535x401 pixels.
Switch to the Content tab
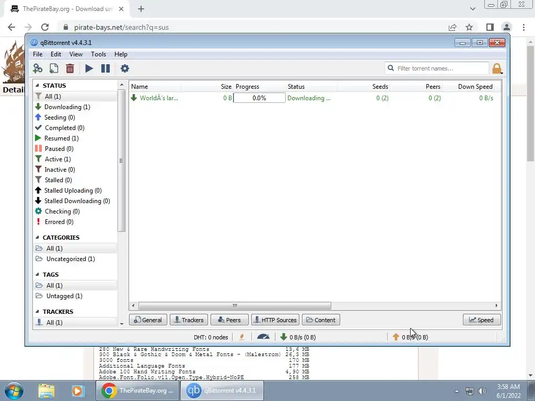(321, 320)
